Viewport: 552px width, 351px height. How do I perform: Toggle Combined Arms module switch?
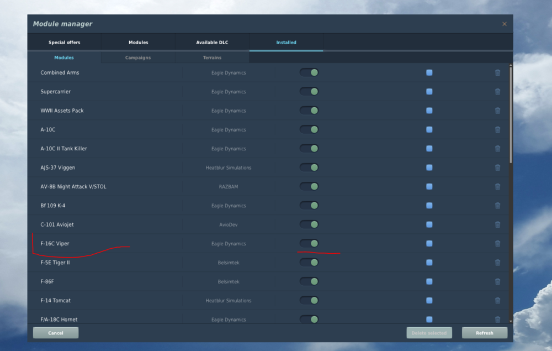point(309,72)
